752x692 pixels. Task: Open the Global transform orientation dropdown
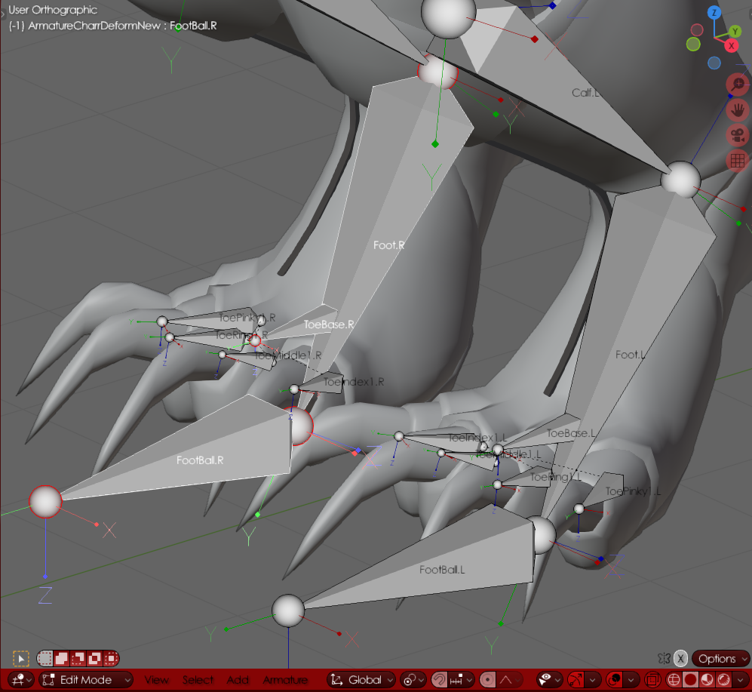(361, 679)
